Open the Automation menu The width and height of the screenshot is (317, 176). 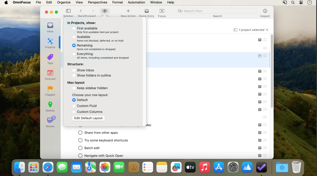click(136, 2)
